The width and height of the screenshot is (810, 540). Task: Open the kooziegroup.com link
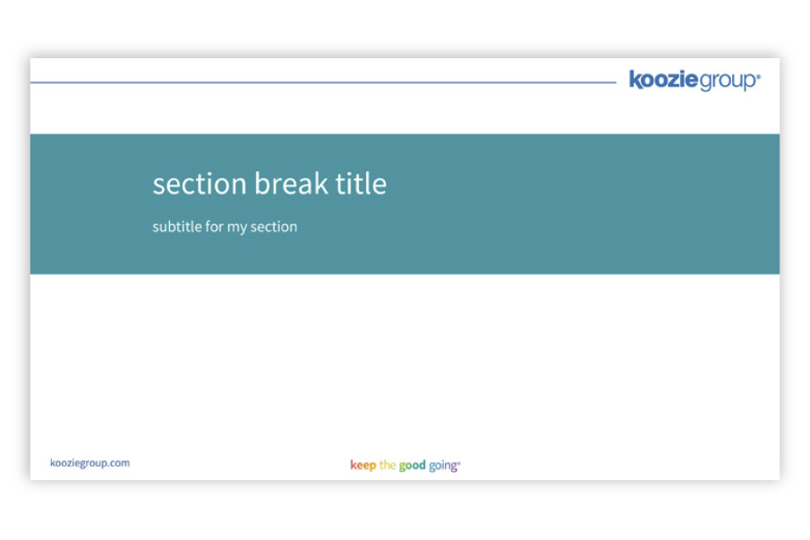pos(90,463)
